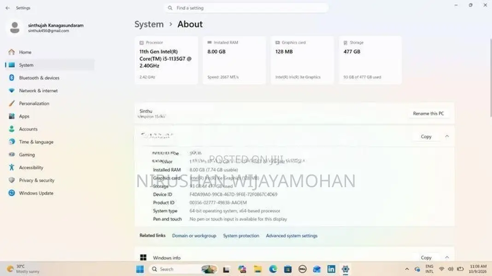The image size is (492, 276).
Task: Collapse the Windows info section chevron
Action: (447, 258)
